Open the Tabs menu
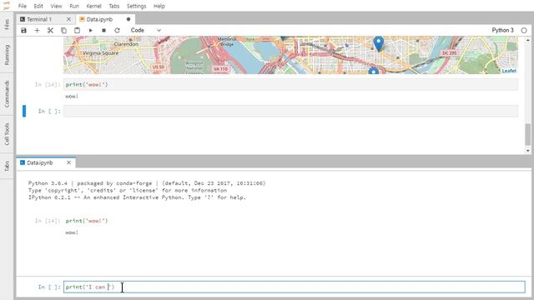 click(x=114, y=6)
